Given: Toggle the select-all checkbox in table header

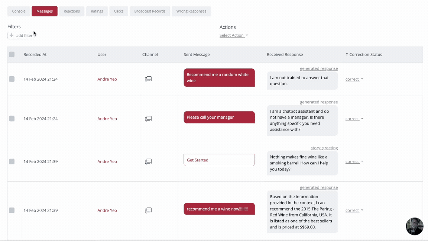Looking at the screenshot, I should pyautogui.click(x=12, y=54).
